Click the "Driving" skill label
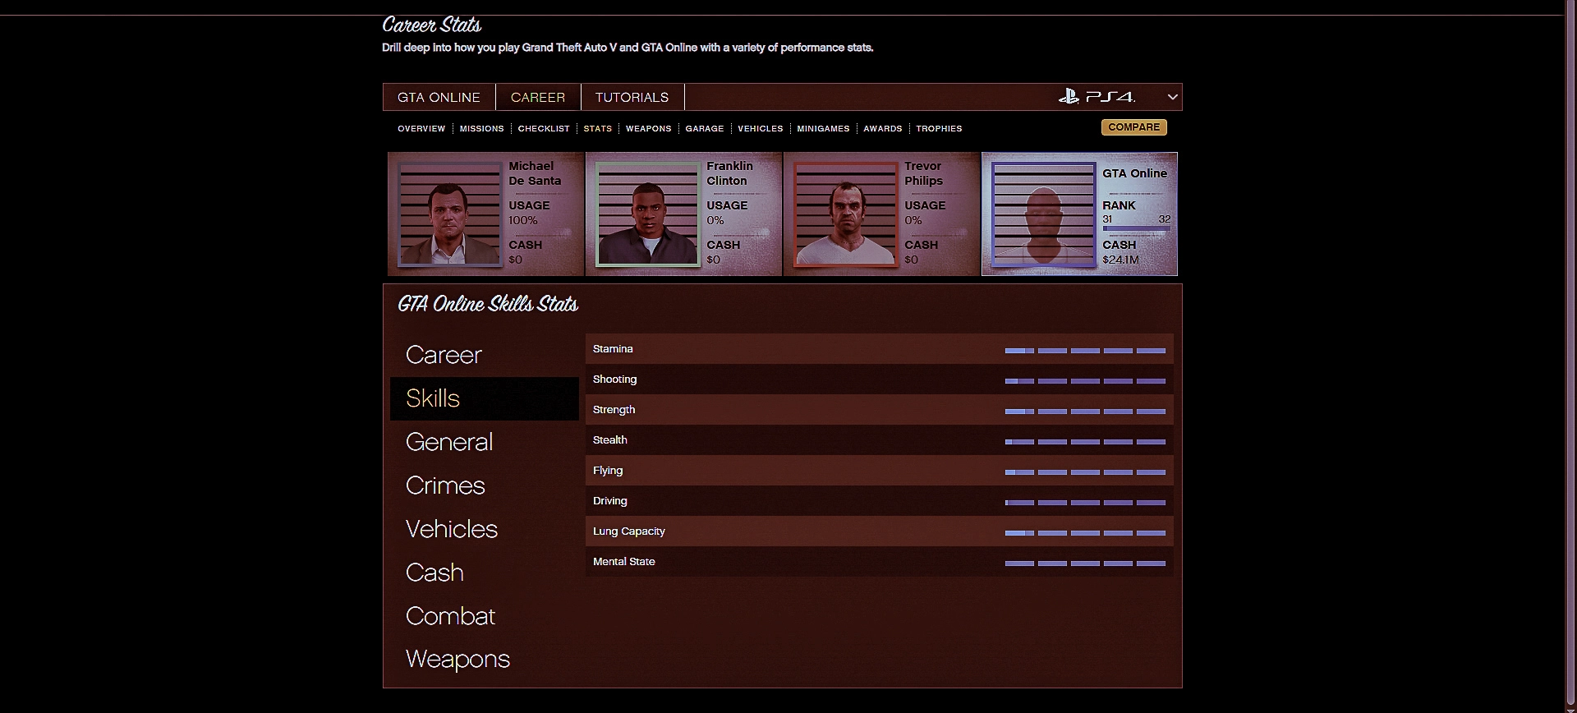Image resolution: width=1577 pixels, height=713 pixels. 610,501
